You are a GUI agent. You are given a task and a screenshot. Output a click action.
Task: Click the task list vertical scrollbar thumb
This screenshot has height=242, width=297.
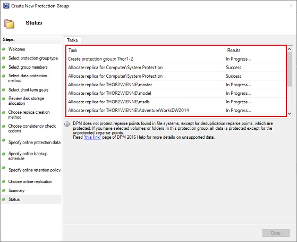coord(290,69)
